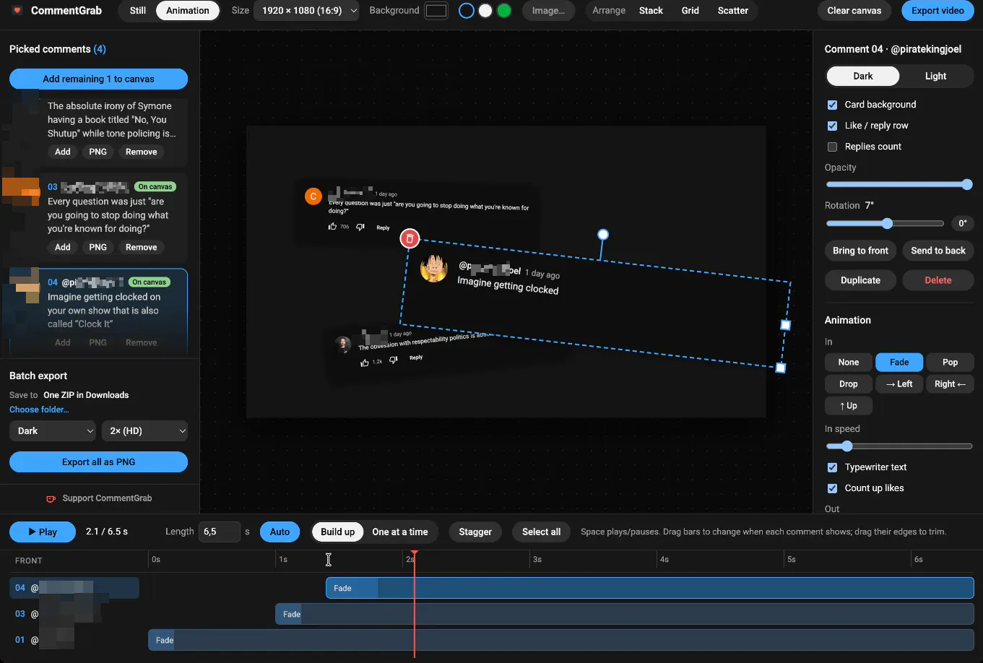
Task: Click the coffee cup icon beside Support CommentGrab
Action: 51,498
